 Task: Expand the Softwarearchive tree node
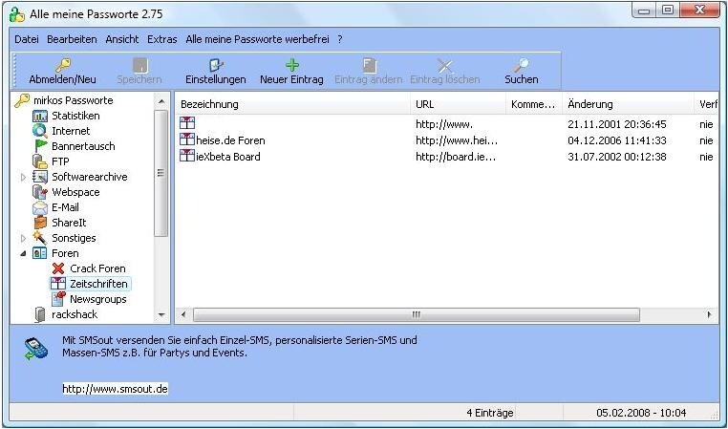coord(24,177)
